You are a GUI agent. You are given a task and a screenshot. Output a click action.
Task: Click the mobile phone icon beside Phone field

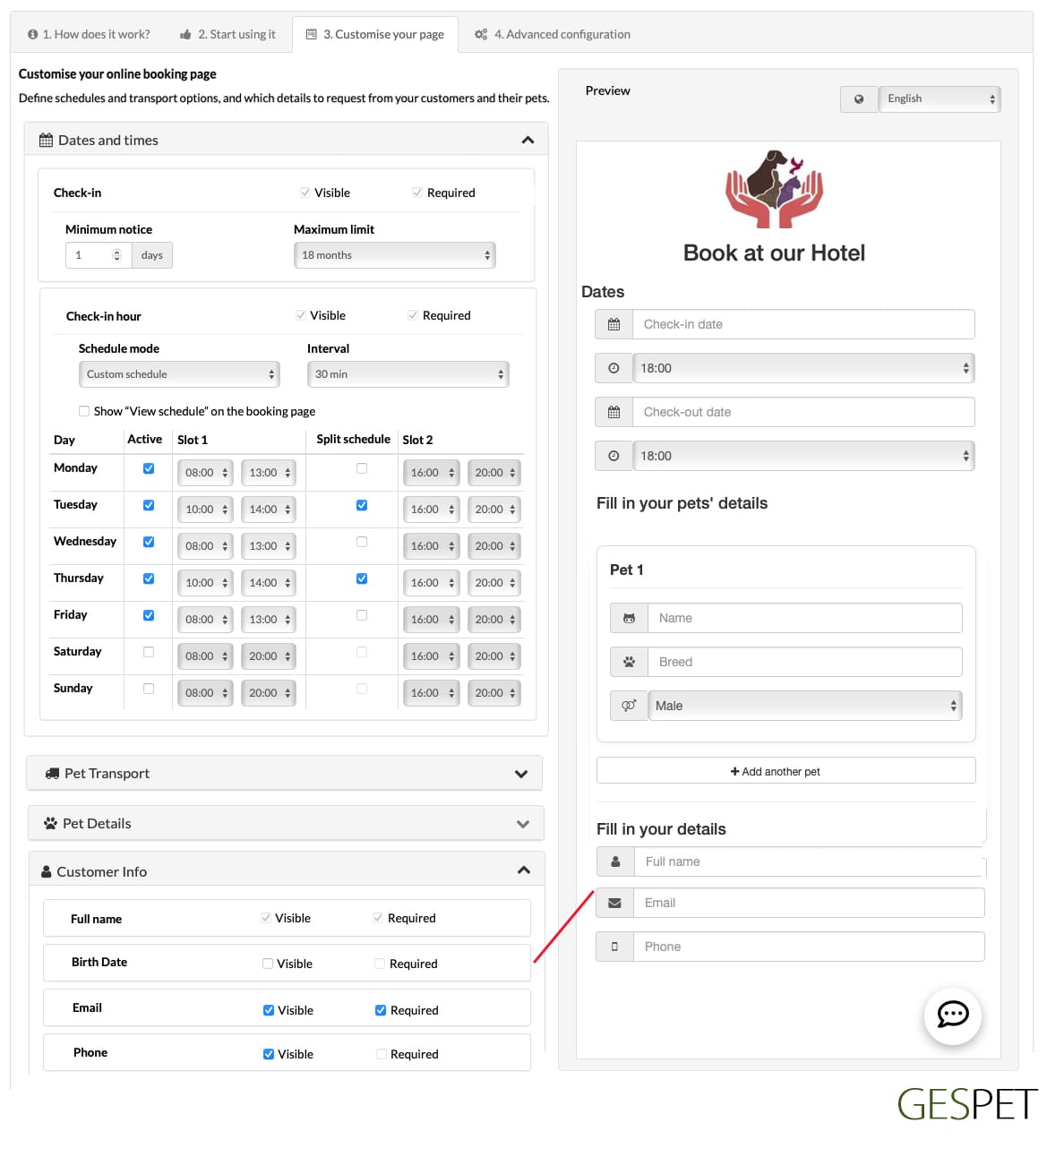pos(614,947)
